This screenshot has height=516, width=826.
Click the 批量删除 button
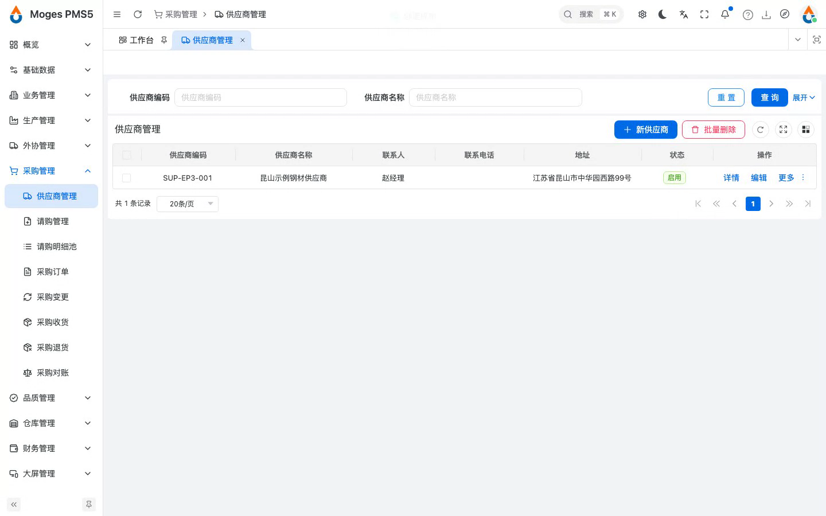click(714, 130)
